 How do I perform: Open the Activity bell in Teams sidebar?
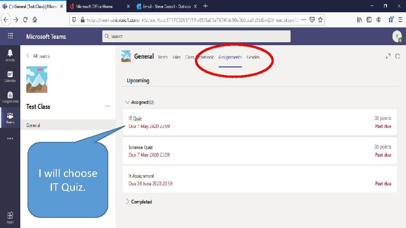point(10,55)
